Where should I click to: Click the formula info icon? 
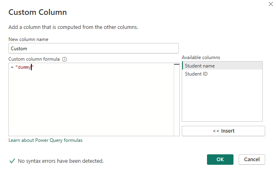pyautogui.click(x=64, y=59)
